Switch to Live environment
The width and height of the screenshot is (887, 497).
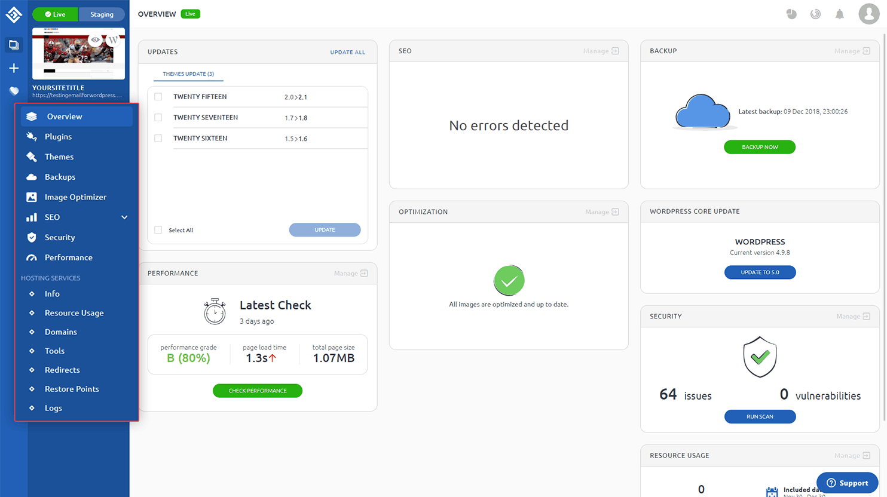tap(56, 14)
